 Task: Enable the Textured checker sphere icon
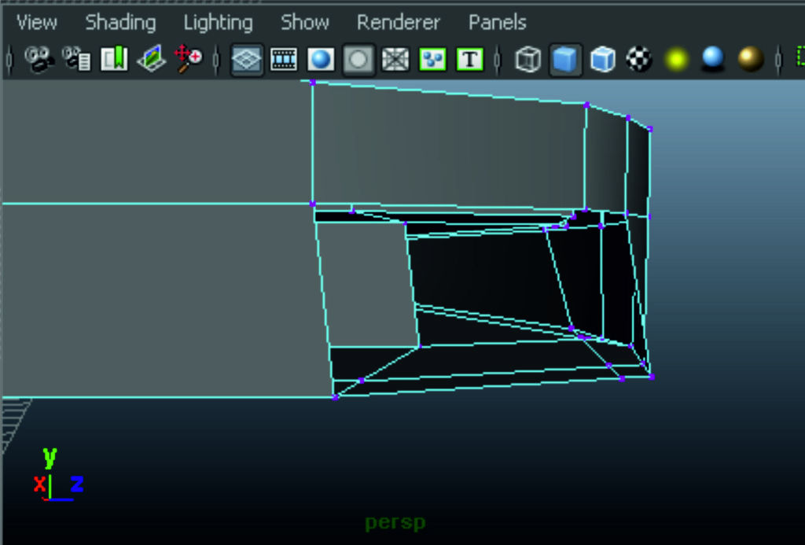click(x=640, y=60)
